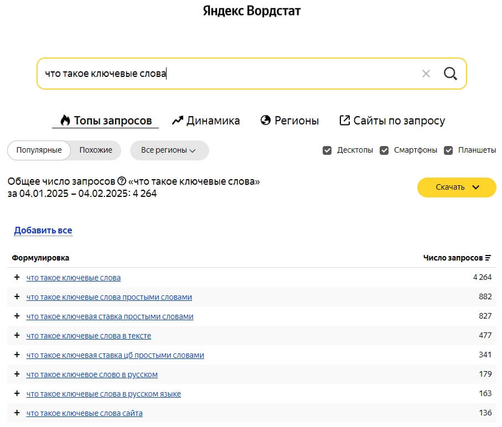Click the 'Формулировка' column header
Image resolution: width=502 pixels, height=427 pixels.
click(x=40, y=258)
